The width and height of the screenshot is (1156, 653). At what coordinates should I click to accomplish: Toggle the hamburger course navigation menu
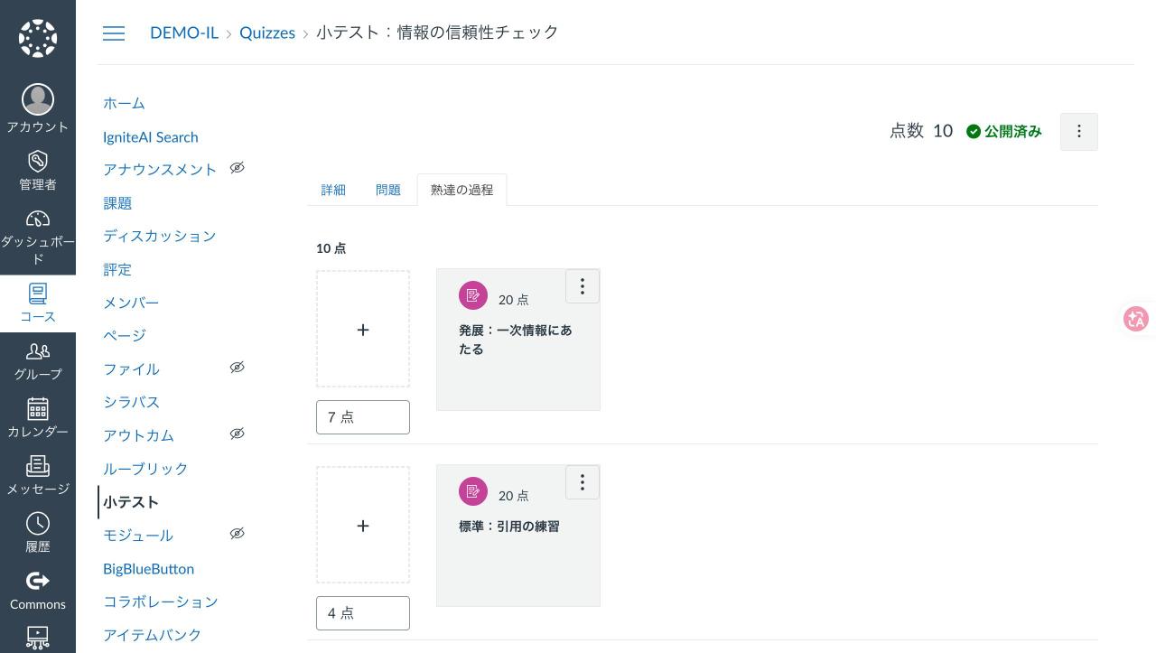pos(114,33)
